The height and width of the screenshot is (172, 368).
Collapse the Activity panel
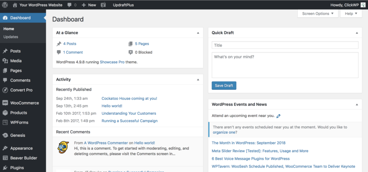[198, 79]
